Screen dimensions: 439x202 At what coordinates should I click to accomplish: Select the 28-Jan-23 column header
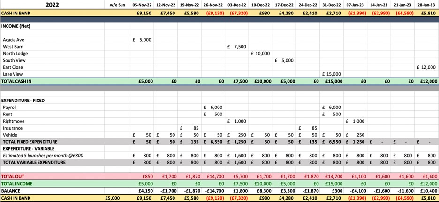426,5
